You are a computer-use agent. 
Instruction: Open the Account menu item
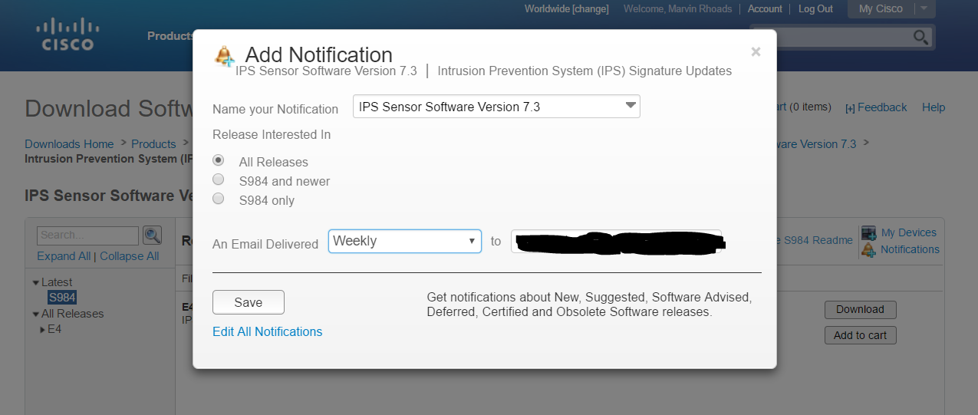pos(765,8)
